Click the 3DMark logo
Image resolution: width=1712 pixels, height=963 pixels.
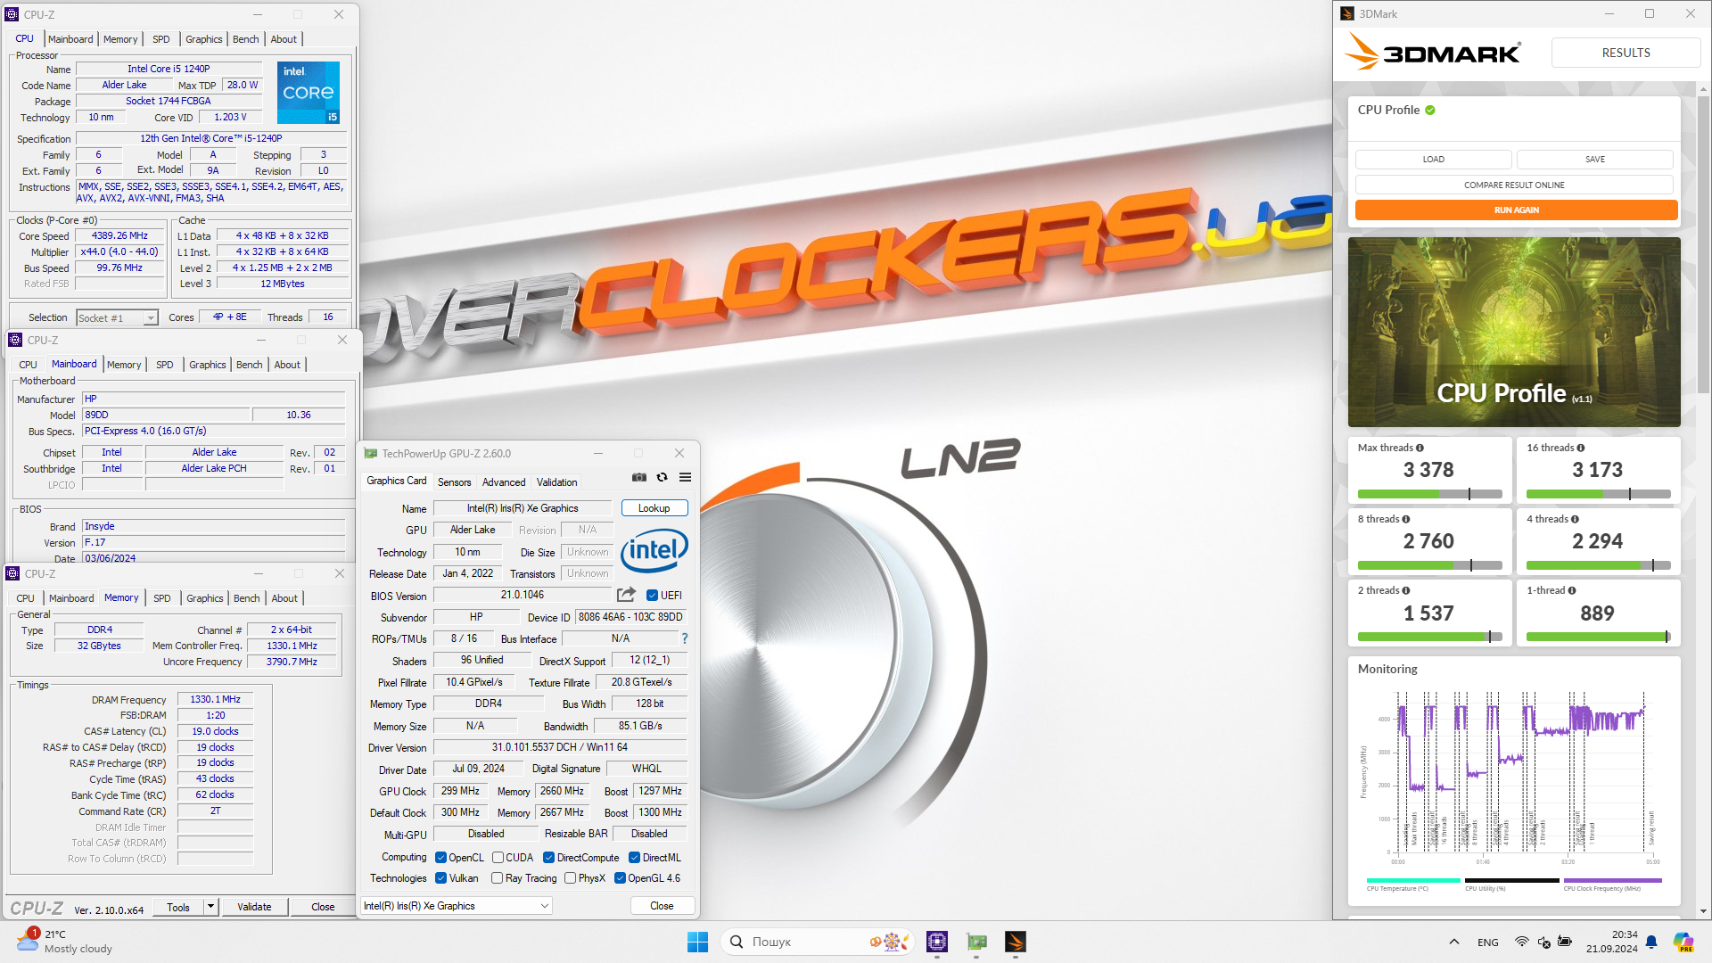point(1432,52)
